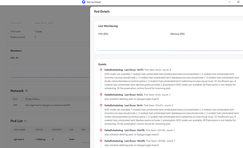Click red marker of FailedScheduling 14m28s event
This screenshot has width=243, height=148.
[x=101, y=141]
